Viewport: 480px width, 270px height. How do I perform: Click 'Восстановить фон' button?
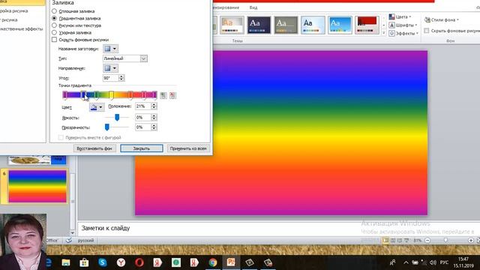[x=94, y=148]
